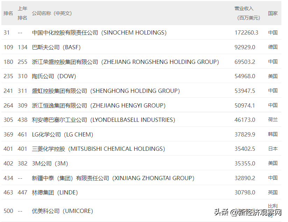
Task: Click the revenue value 35355.0
Action: click(x=245, y=163)
